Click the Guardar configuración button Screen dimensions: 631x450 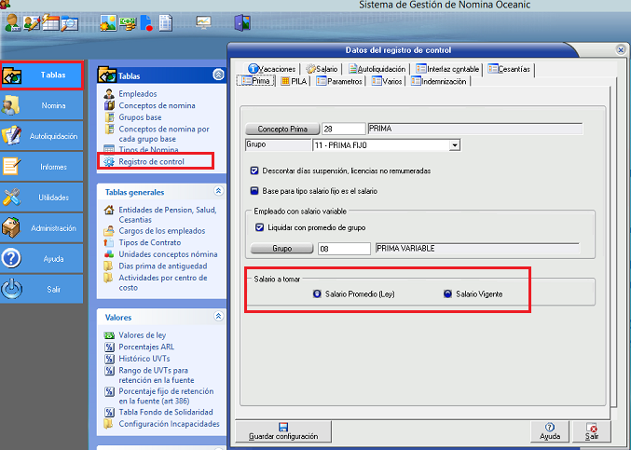282,431
